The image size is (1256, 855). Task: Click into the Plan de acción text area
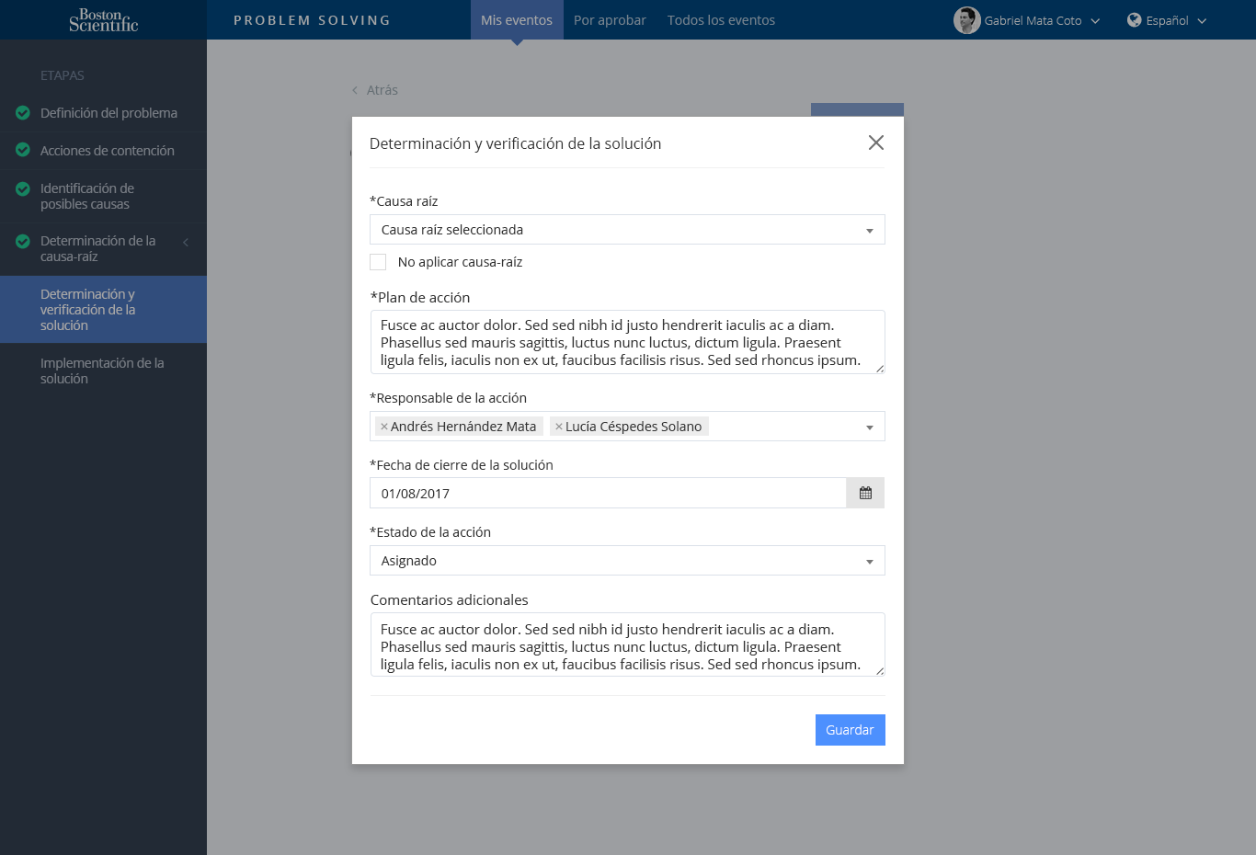click(x=627, y=342)
